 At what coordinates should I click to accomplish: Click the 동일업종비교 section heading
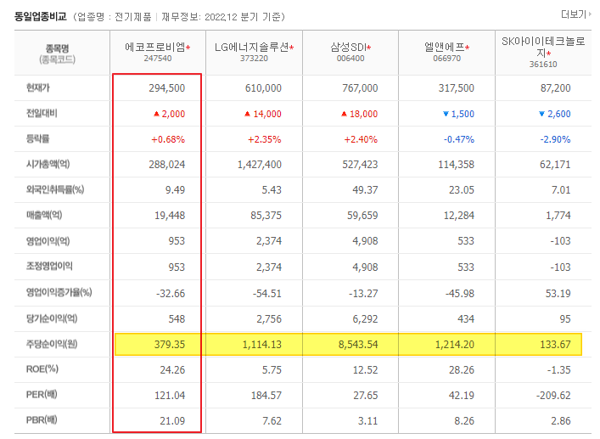(x=41, y=17)
